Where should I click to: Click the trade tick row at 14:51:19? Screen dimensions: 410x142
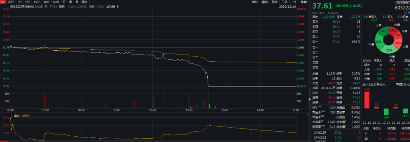[x=336, y=132]
